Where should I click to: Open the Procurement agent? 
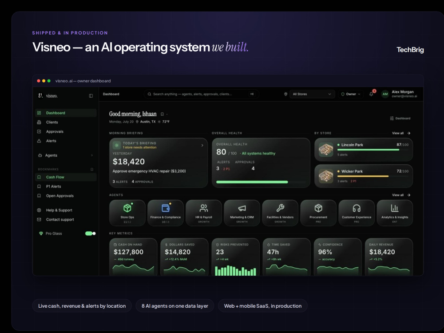tap(318, 213)
